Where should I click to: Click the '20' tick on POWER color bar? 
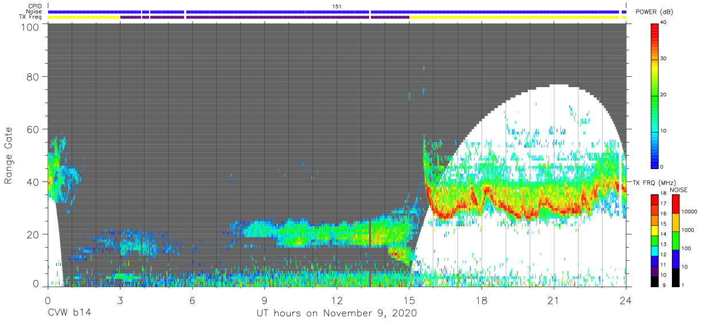point(664,95)
